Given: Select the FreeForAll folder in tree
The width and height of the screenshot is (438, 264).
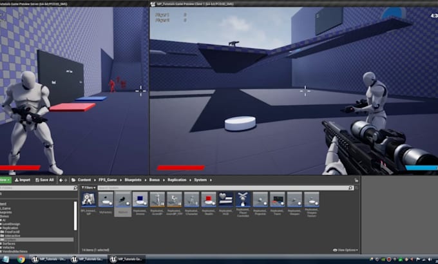Looking at the screenshot, I should pos(12,232).
